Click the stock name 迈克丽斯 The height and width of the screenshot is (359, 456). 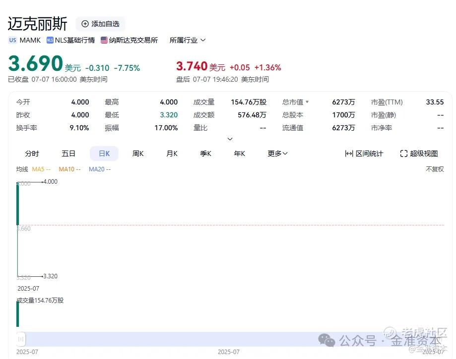(38, 24)
